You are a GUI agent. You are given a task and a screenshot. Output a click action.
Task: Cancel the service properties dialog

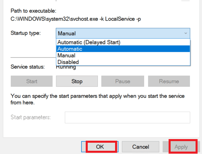point(140,147)
